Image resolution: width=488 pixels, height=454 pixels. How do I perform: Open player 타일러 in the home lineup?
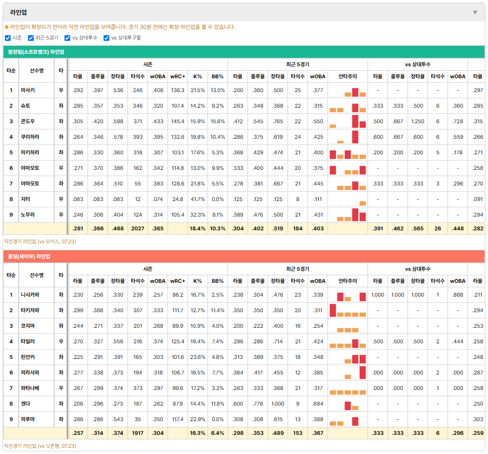pos(28,342)
